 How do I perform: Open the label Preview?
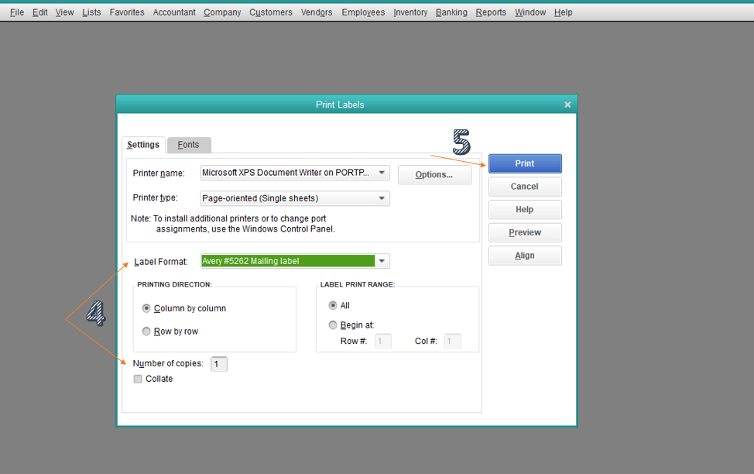(525, 233)
